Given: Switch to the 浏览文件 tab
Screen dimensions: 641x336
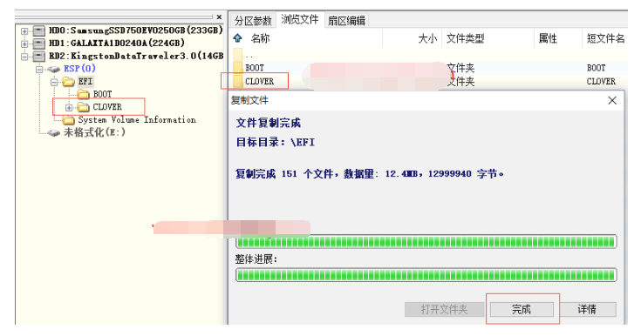Looking at the screenshot, I should (x=300, y=20).
